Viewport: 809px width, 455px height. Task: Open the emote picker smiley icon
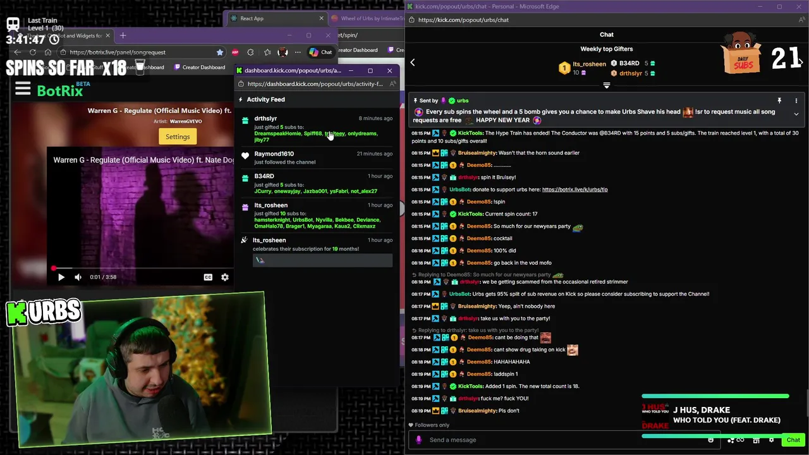(x=711, y=440)
